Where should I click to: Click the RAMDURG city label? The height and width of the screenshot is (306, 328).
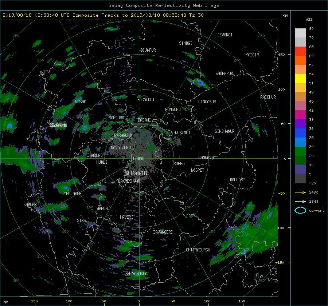coord(116,118)
